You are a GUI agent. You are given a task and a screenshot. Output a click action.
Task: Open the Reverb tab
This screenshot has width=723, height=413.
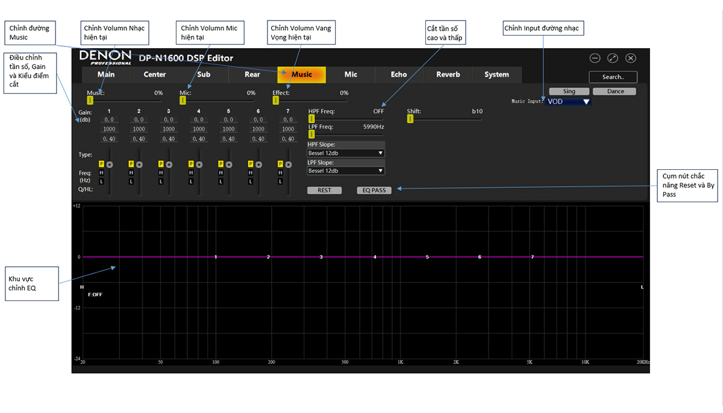[448, 75]
